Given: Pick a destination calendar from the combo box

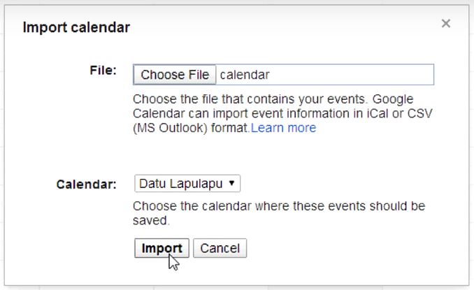Looking at the screenshot, I should coord(187,184).
